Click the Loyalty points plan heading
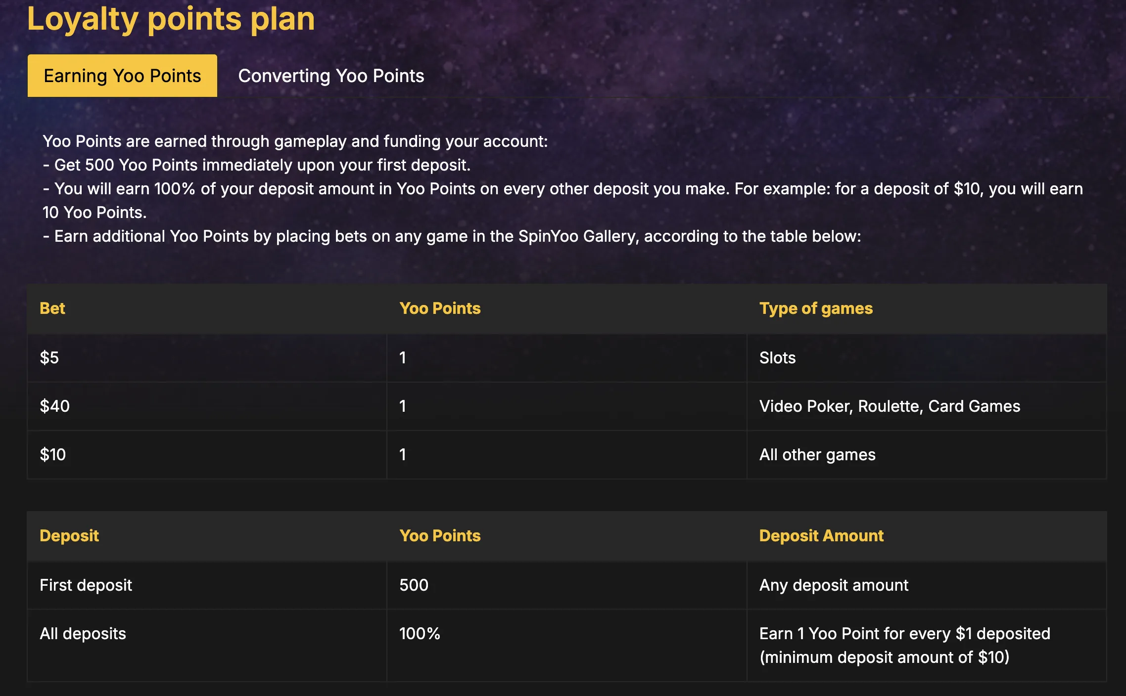Image resolution: width=1126 pixels, height=696 pixels. pyautogui.click(x=171, y=19)
